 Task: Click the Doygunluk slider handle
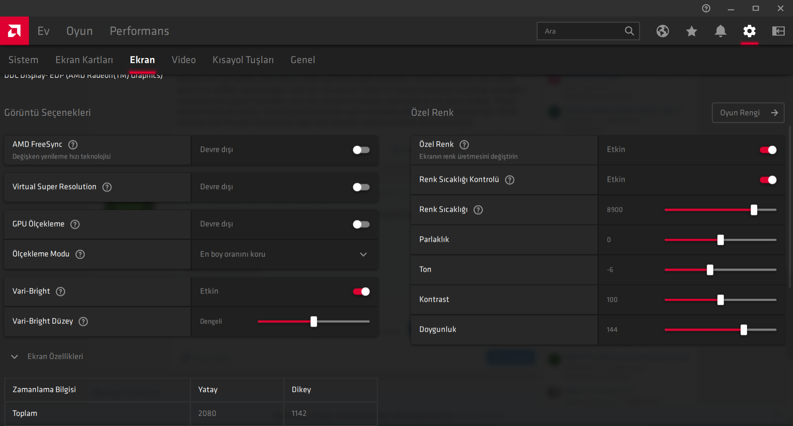point(744,330)
